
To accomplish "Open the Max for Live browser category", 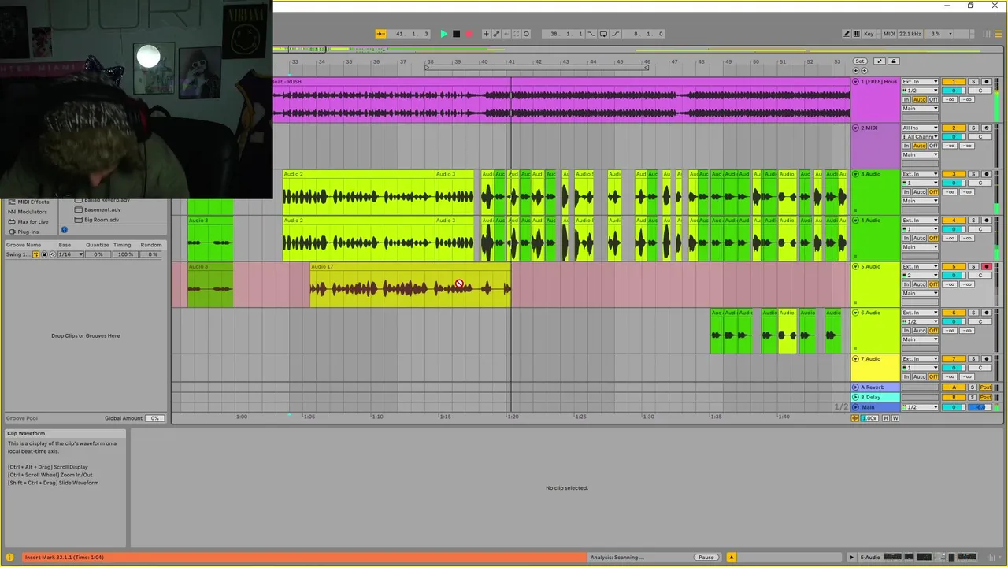I will pyautogui.click(x=32, y=222).
